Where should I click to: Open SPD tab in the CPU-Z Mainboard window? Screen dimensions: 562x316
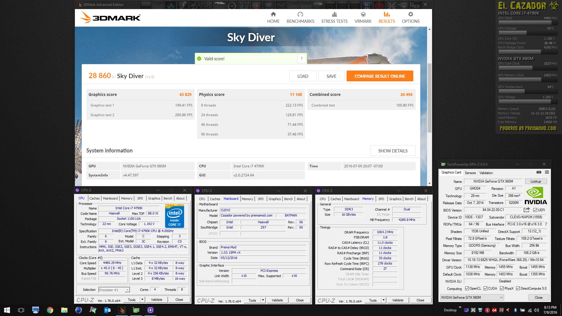261,199
